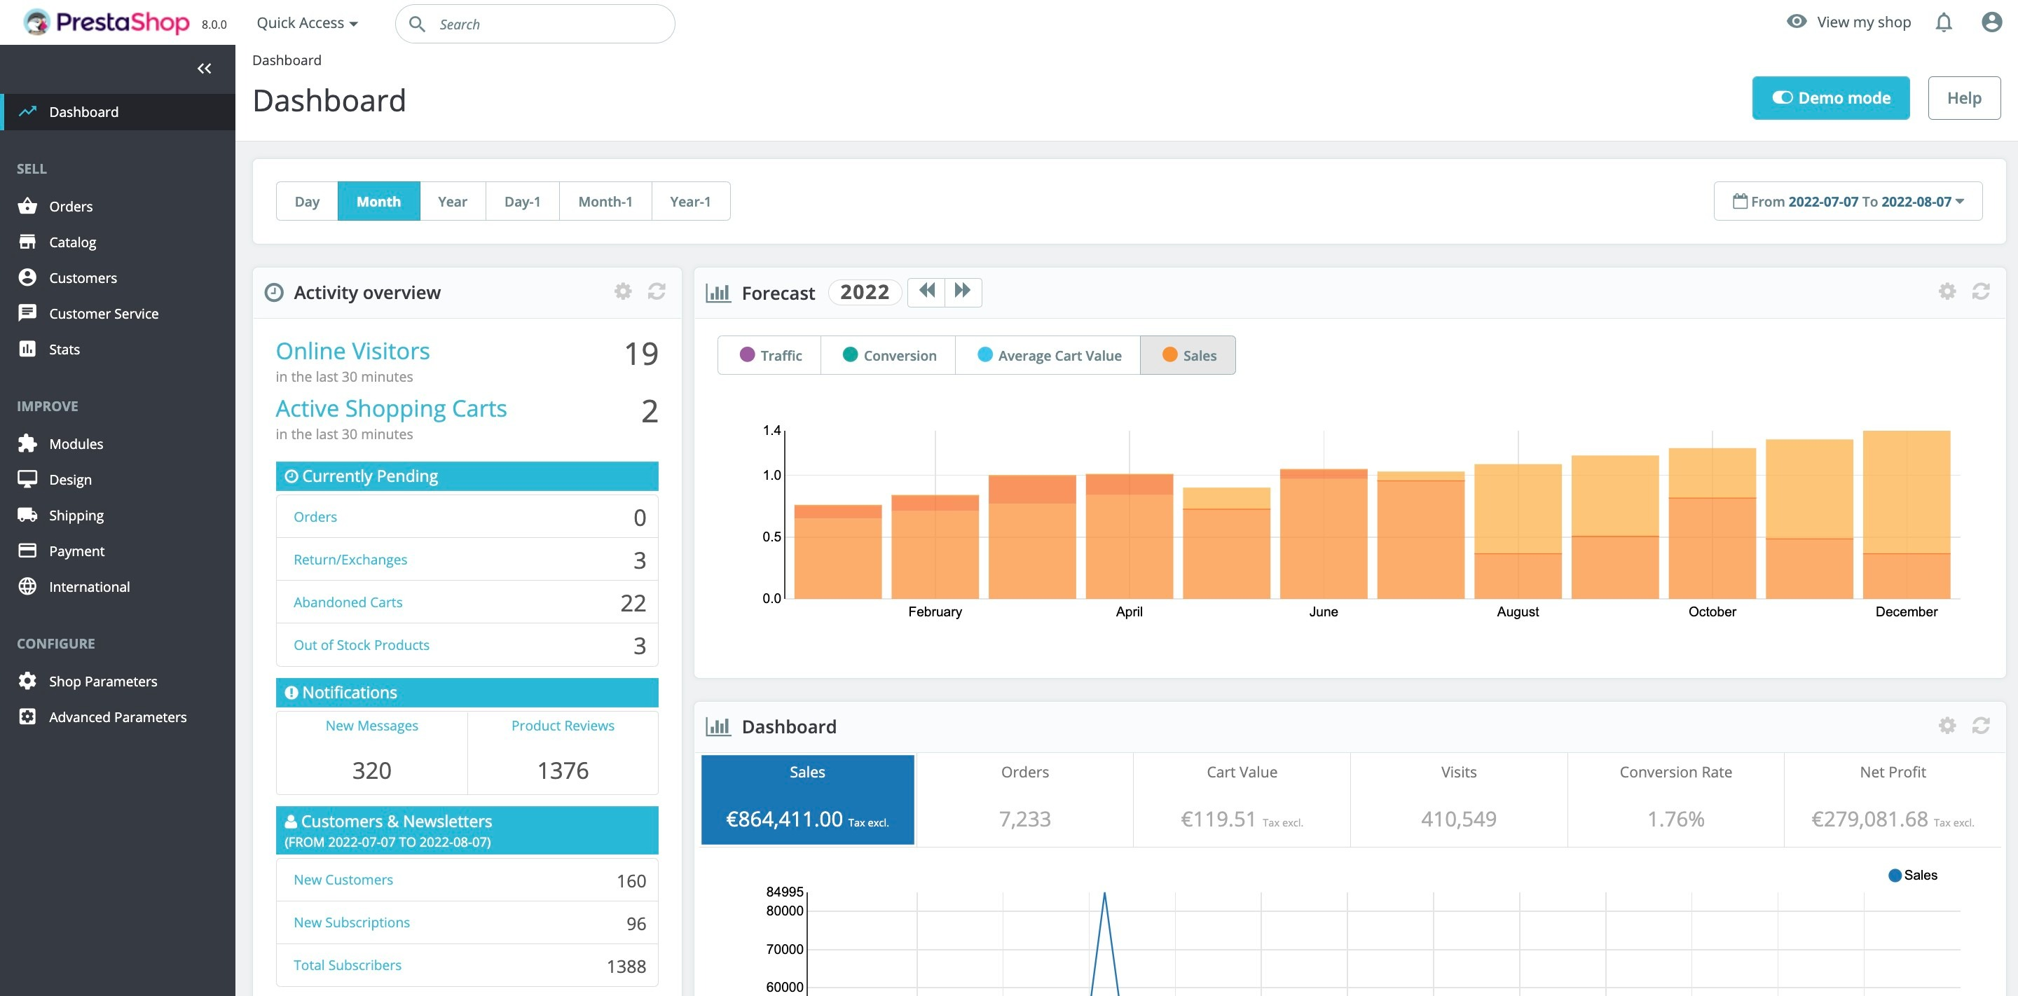Click the Customer Service sidebar icon
The height and width of the screenshot is (996, 2018).
[x=27, y=312]
